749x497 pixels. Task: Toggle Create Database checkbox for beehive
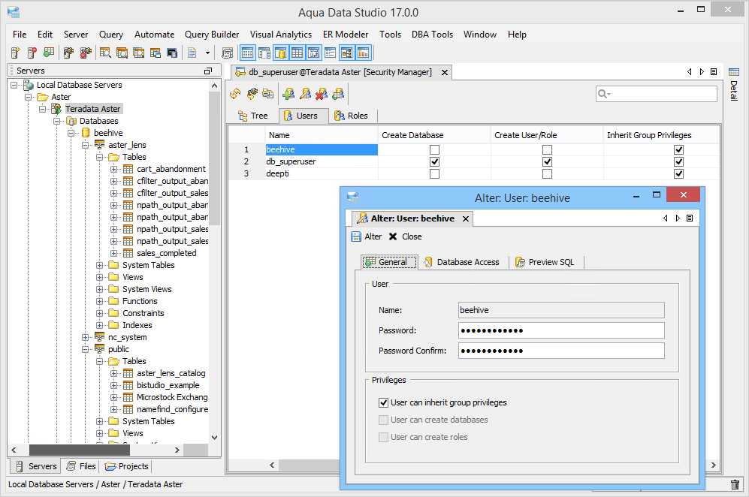pyautogui.click(x=434, y=150)
